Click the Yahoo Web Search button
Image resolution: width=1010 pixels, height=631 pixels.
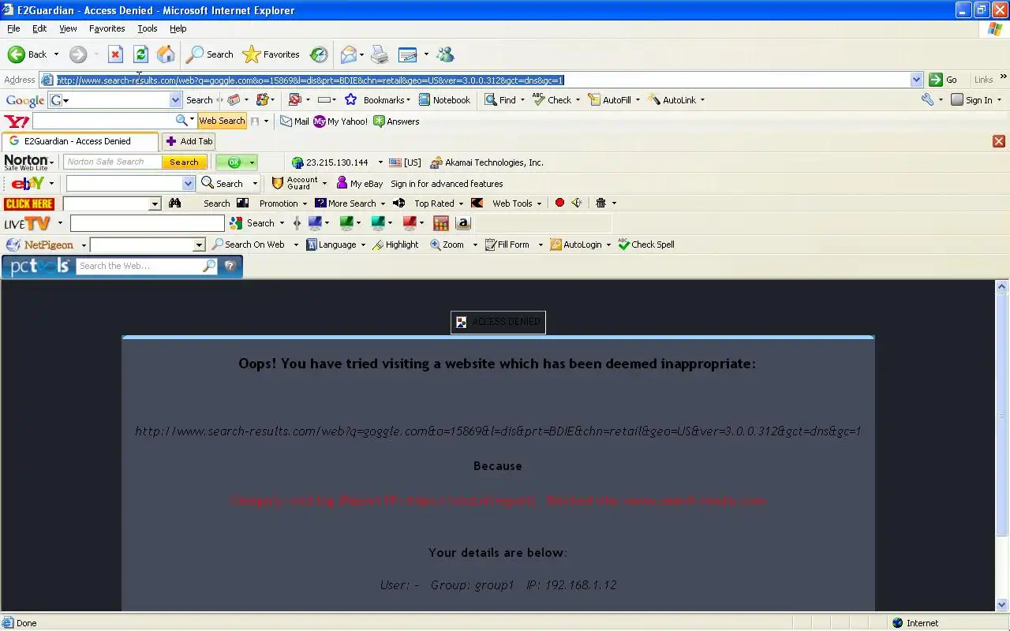(222, 121)
